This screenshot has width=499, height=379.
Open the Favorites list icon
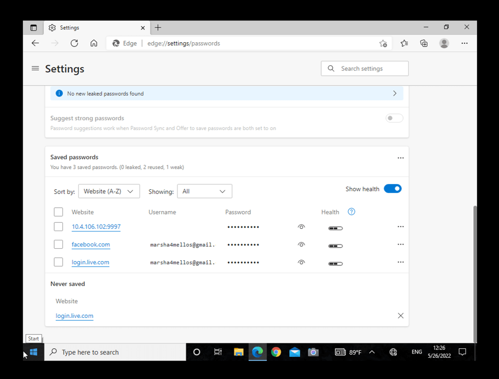coord(404,43)
